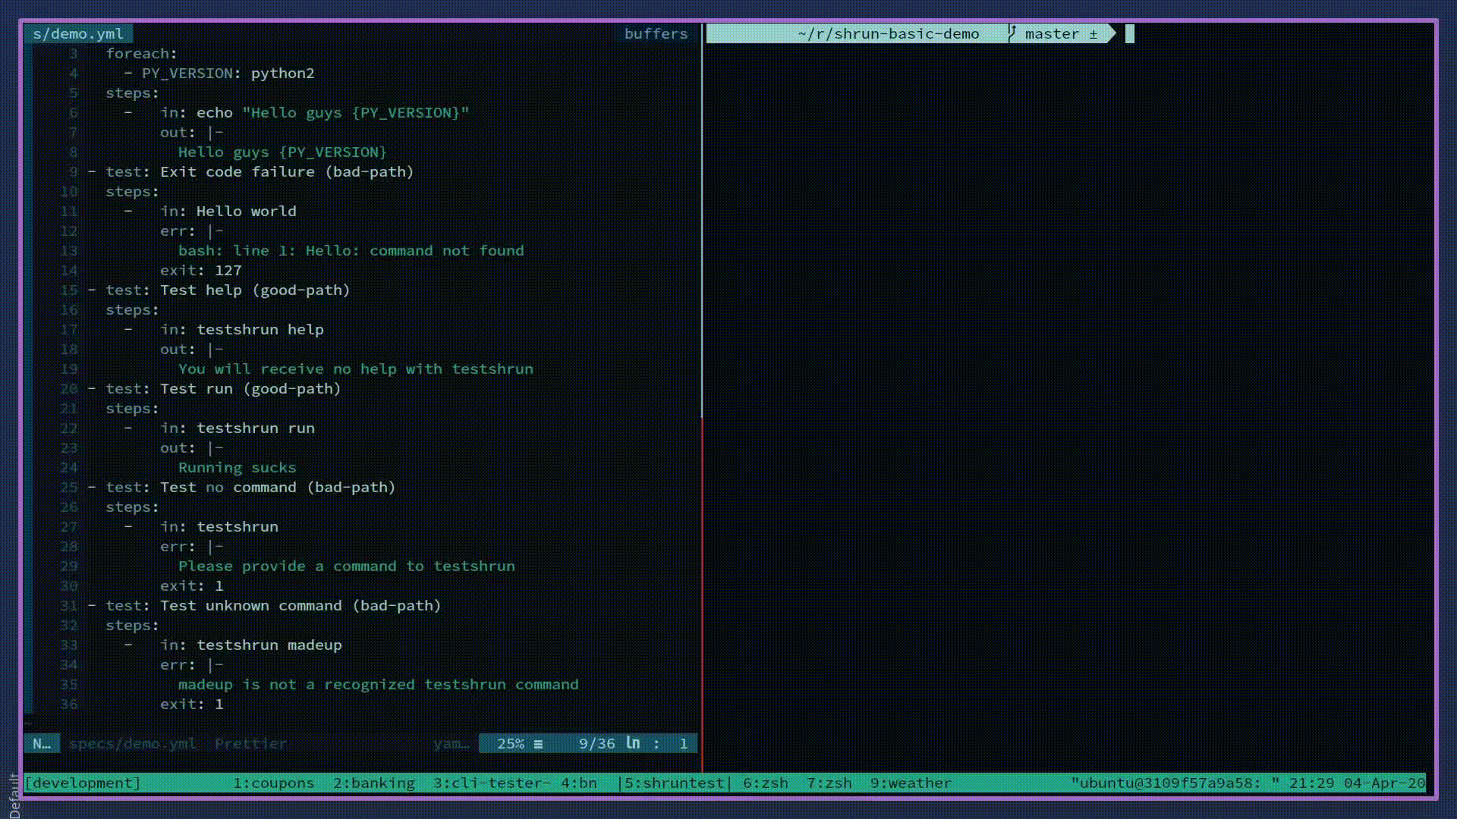Click the git branch icon in prompt
Screen dimensions: 1457x819
coord(1012,33)
